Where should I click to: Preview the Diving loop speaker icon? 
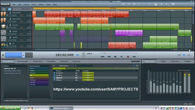(x=54, y=80)
